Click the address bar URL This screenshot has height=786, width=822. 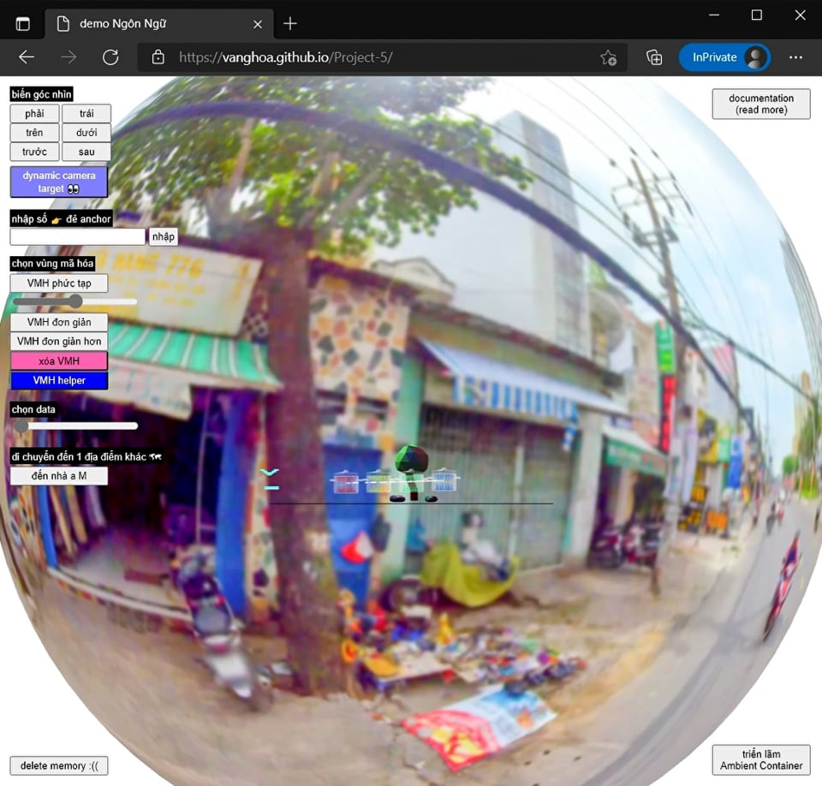coord(286,57)
